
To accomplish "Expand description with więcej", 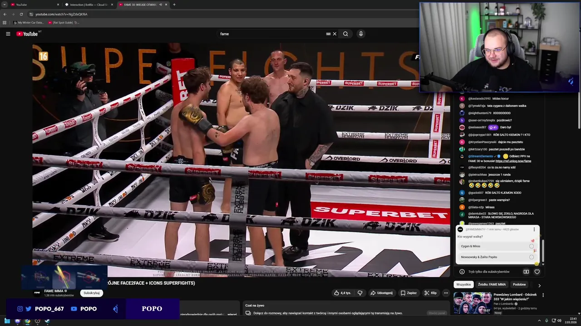I will [232, 314].
